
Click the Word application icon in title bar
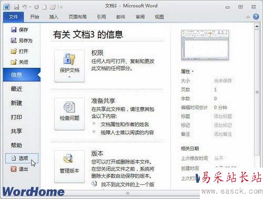[7, 7]
